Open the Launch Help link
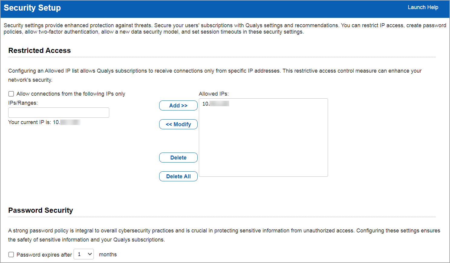 pos(423,7)
